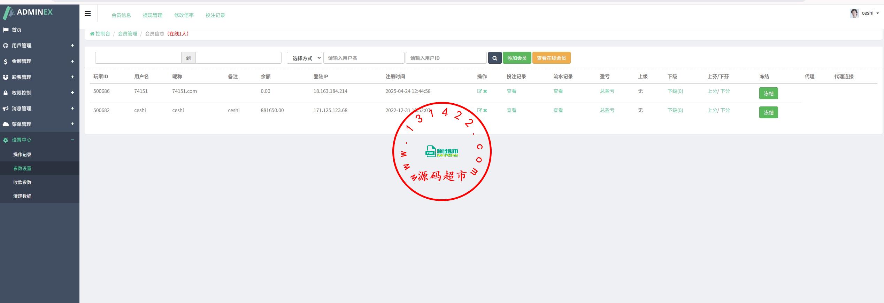The height and width of the screenshot is (303, 884).
Task: Click the icon beside 彩票管理
Action: click(x=6, y=77)
